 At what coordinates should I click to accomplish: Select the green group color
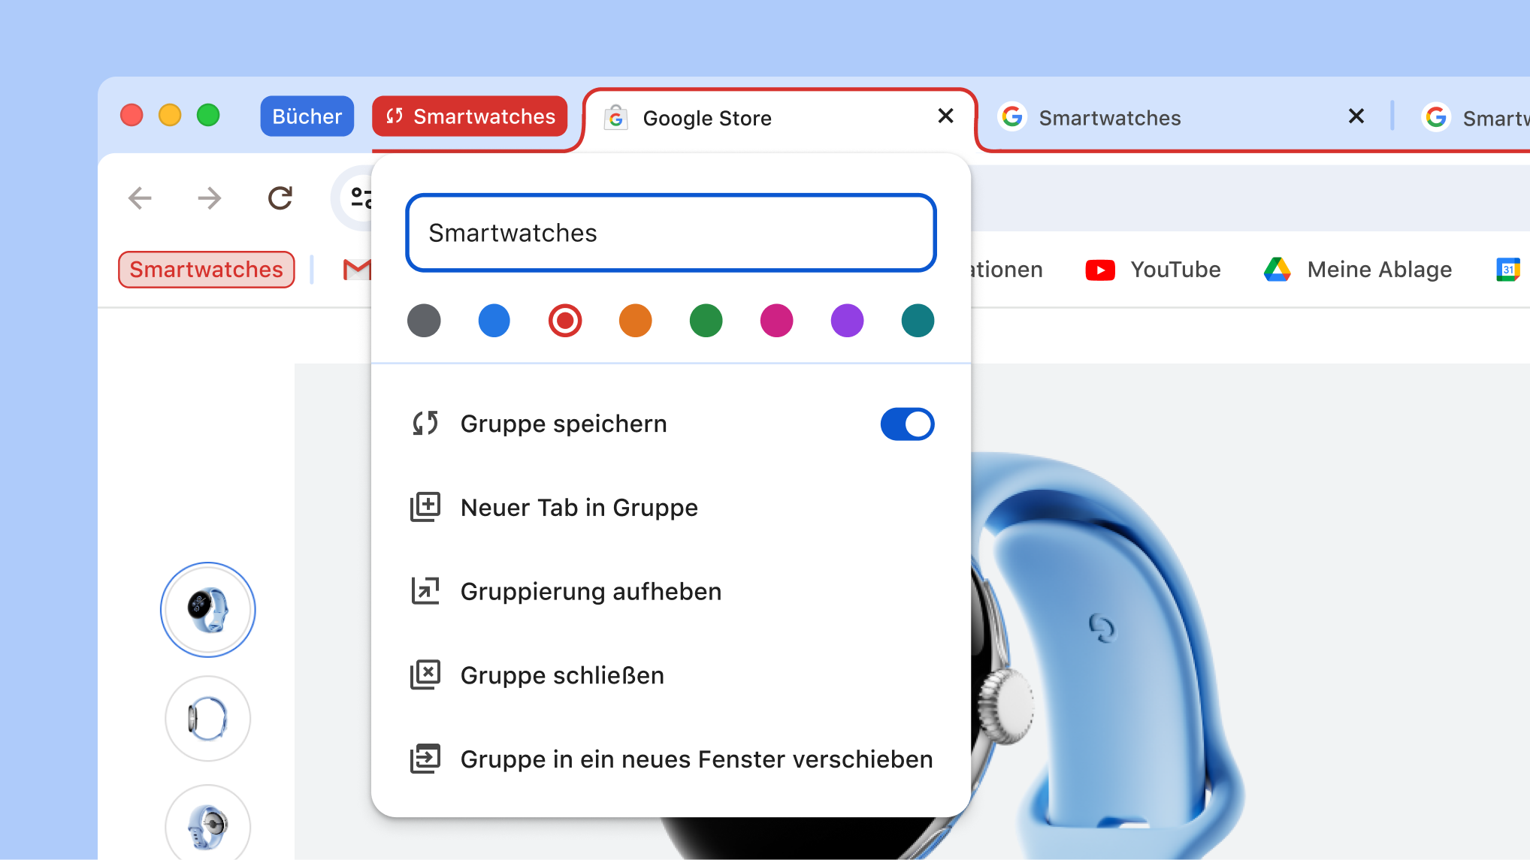pos(706,320)
